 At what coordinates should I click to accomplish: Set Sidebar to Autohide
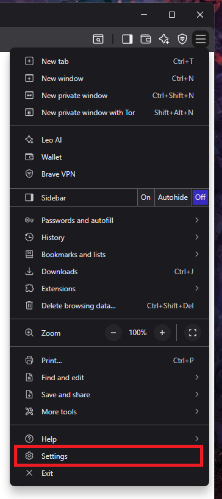click(173, 197)
